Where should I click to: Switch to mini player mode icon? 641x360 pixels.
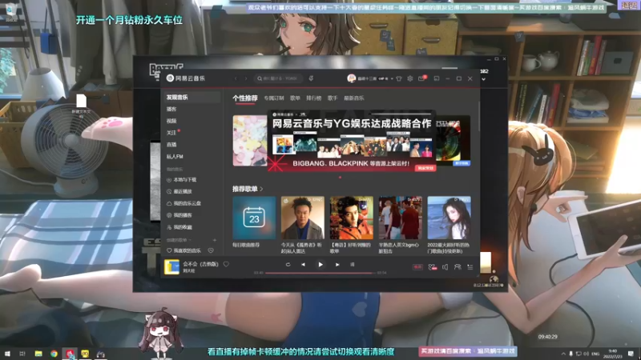437,78
